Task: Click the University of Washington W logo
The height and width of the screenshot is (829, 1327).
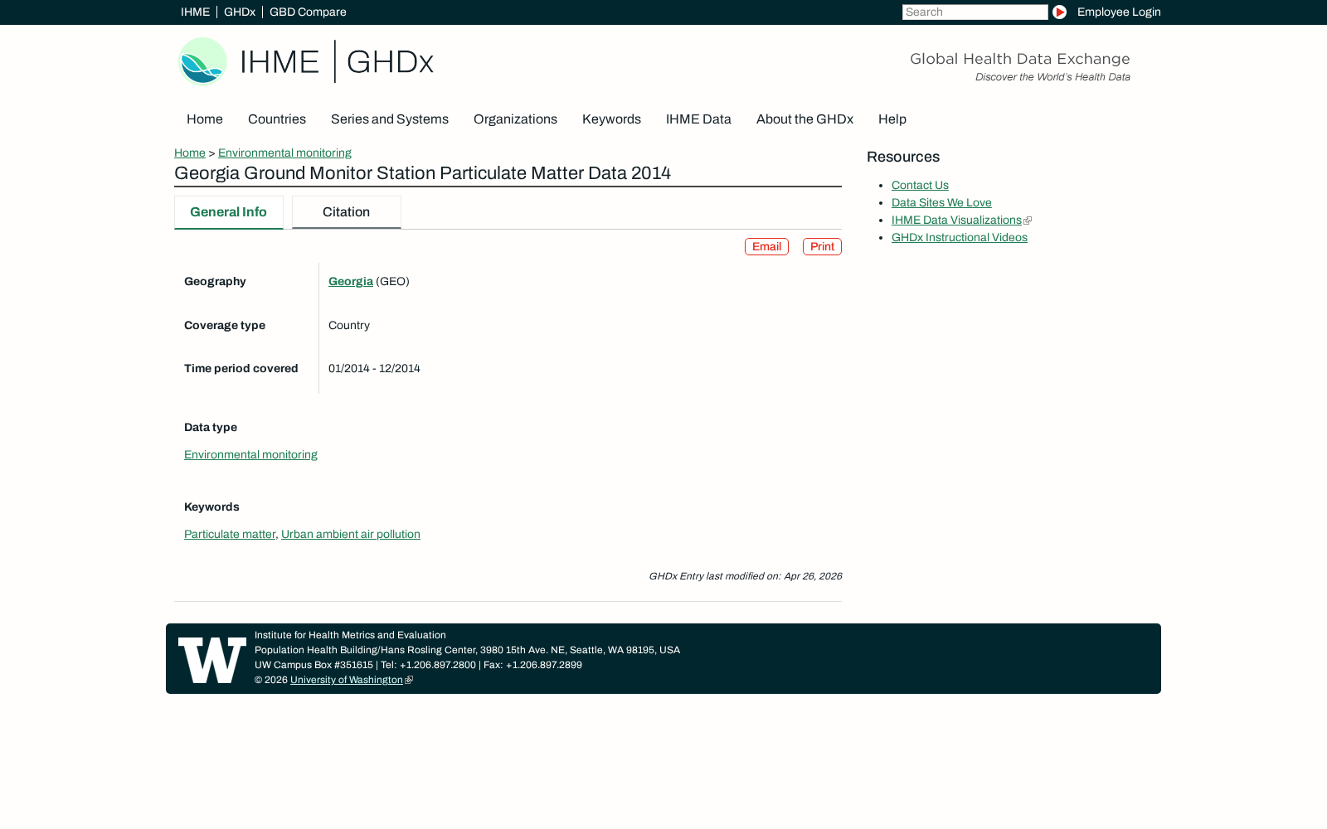Action: click(x=212, y=660)
